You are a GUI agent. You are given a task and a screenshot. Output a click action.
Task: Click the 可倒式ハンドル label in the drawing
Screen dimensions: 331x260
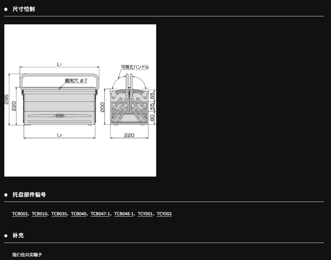point(135,67)
